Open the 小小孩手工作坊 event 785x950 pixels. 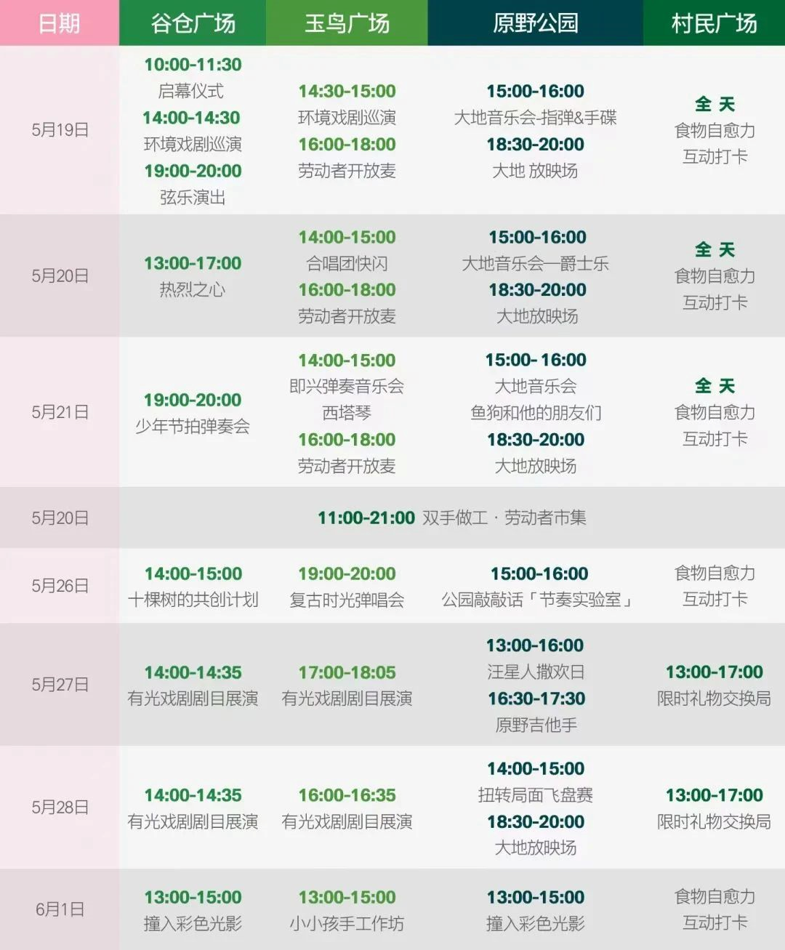[x=347, y=924]
